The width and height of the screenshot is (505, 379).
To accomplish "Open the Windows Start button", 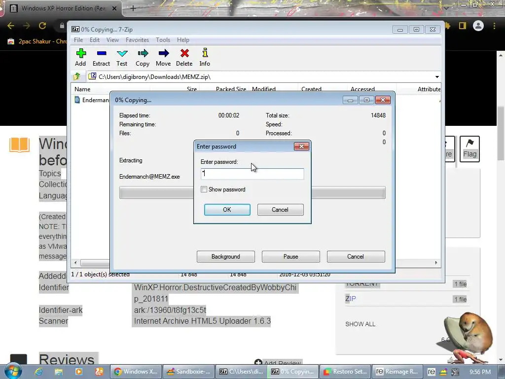I will [x=13, y=371].
